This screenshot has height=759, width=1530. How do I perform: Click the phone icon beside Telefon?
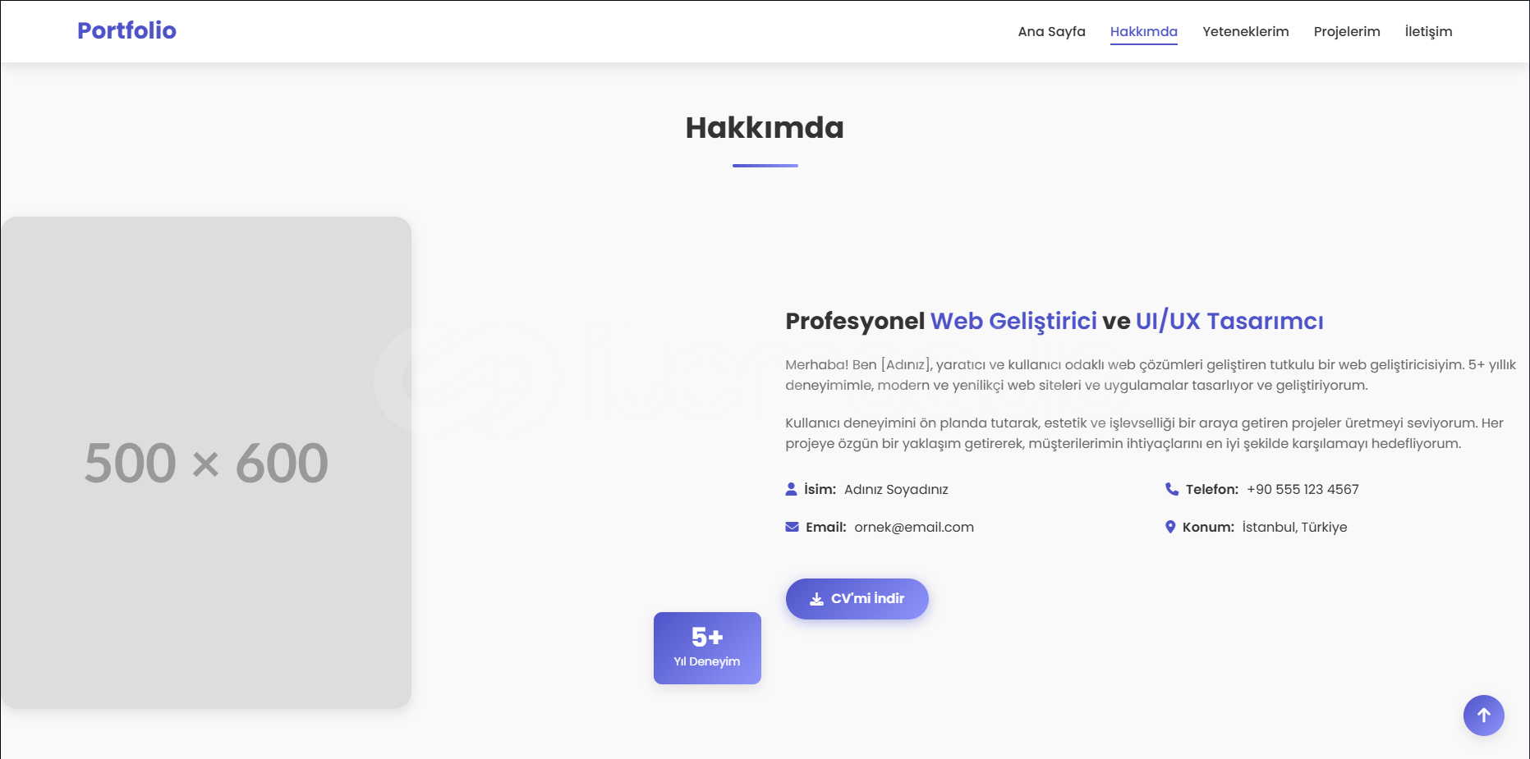[x=1172, y=489]
